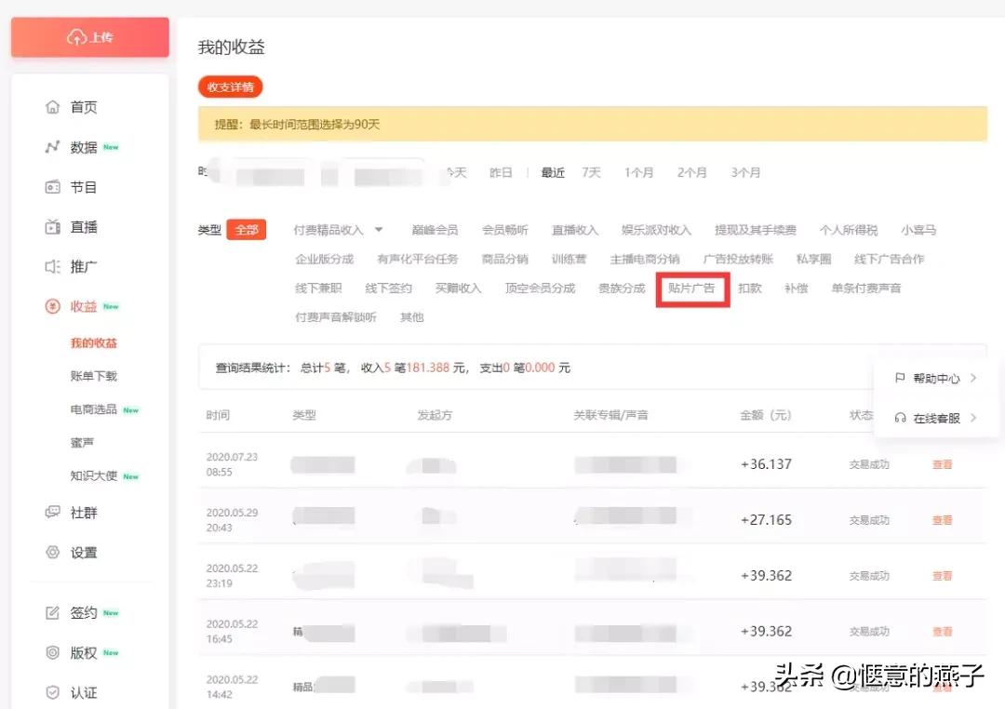This screenshot has width=1005, height=709.
Task: Click the 收支详情 details button
Action: [x=229, y=87]
